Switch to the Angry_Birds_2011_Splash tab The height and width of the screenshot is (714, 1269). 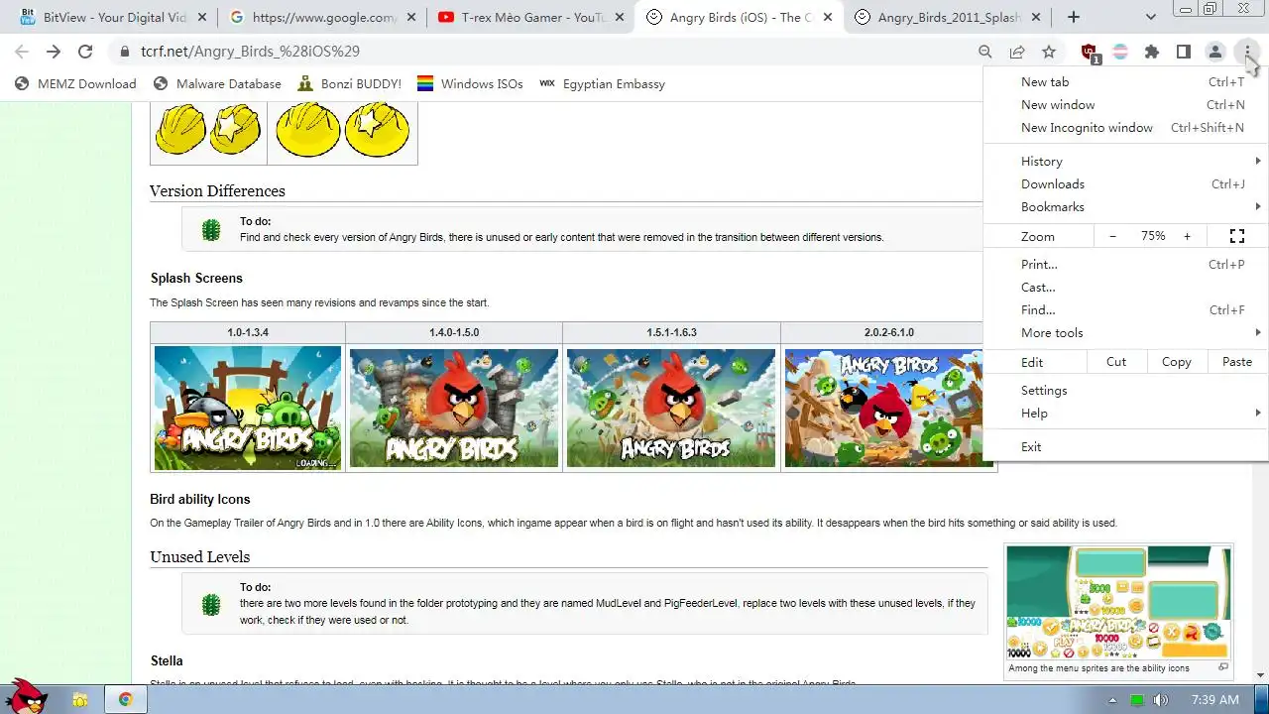pos(949,17)
